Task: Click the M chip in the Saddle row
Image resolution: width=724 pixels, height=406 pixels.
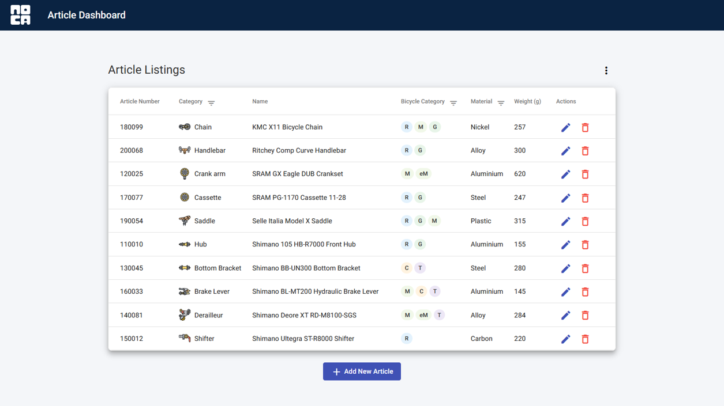Action: (434, 221)
